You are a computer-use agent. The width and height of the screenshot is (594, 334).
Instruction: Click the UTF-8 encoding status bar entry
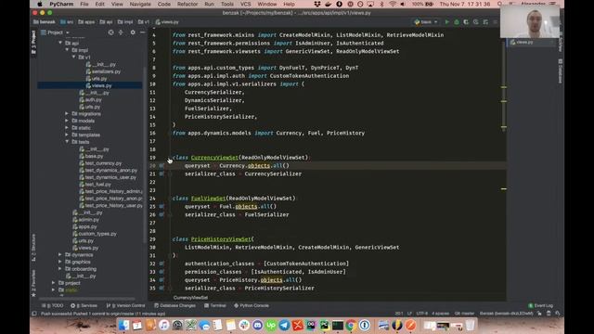[x=421, y=314]
